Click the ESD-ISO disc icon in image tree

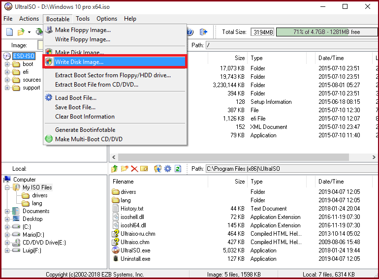[x=7, y=56]
